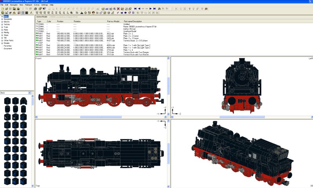Image resolution: width=313 pixels, height=188 pixels.
Task: Expand the Minifig tree node
Action: (2, 33)
